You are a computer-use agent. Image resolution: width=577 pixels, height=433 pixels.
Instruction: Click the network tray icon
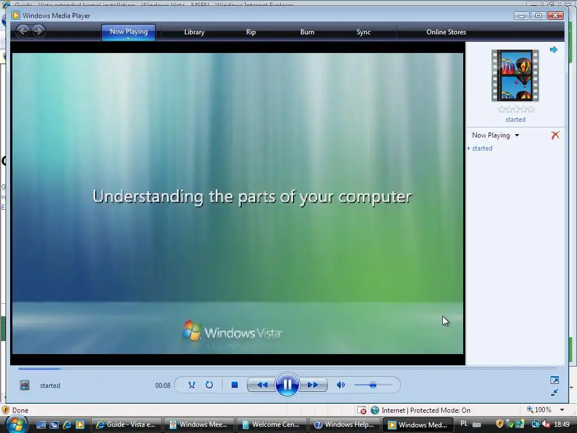tap(535, 425)
